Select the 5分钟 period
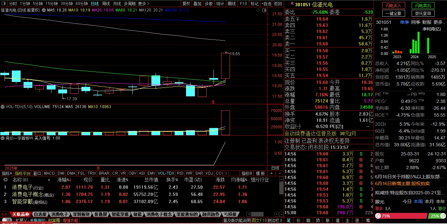 (x=38, y=4)
